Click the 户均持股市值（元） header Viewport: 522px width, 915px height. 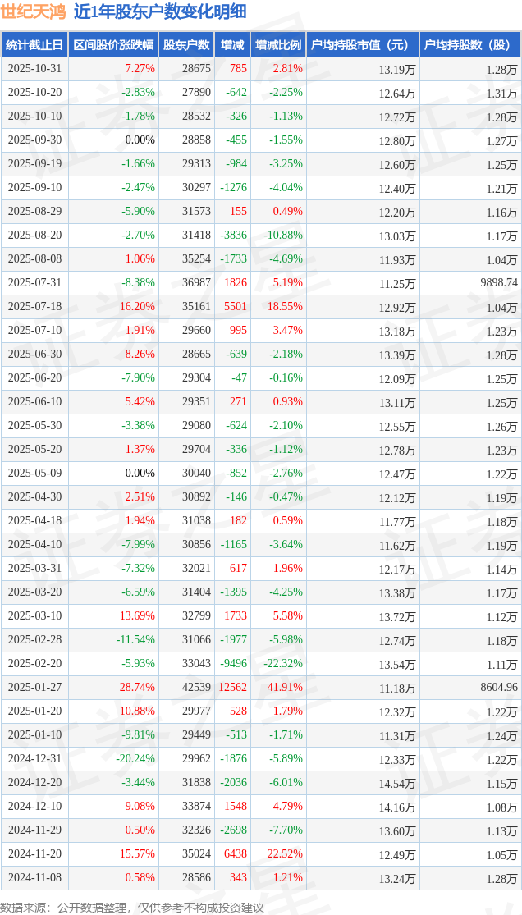(362, 45)
